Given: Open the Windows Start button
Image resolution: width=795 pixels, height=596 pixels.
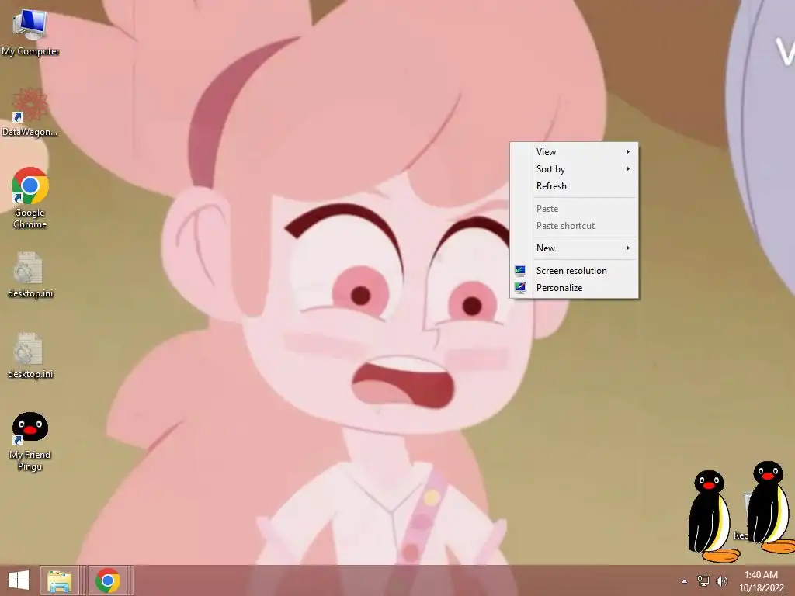Looking at the screenshot, I should [x=19, y=580].
